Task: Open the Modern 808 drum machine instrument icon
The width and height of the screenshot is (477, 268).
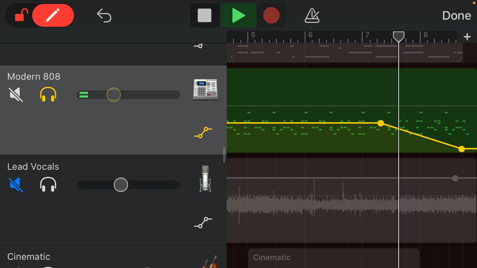Action: pyautogui.click(x=205, y=89)
